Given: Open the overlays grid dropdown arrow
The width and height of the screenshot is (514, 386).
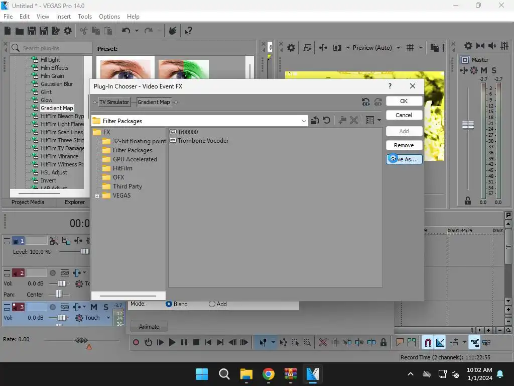Looking at the screenshot, I should (x=421, y=48).
